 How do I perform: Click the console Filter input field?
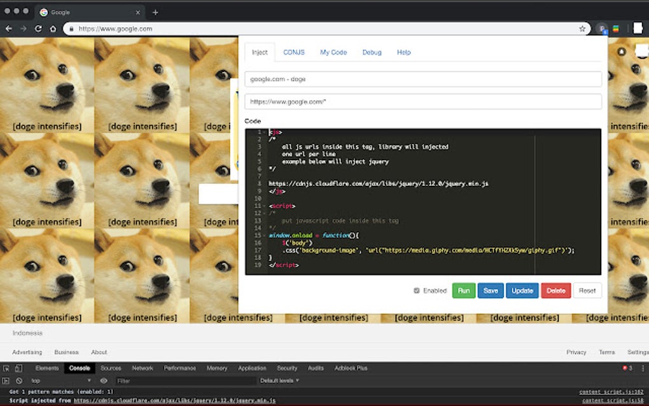tap(185, 381)
